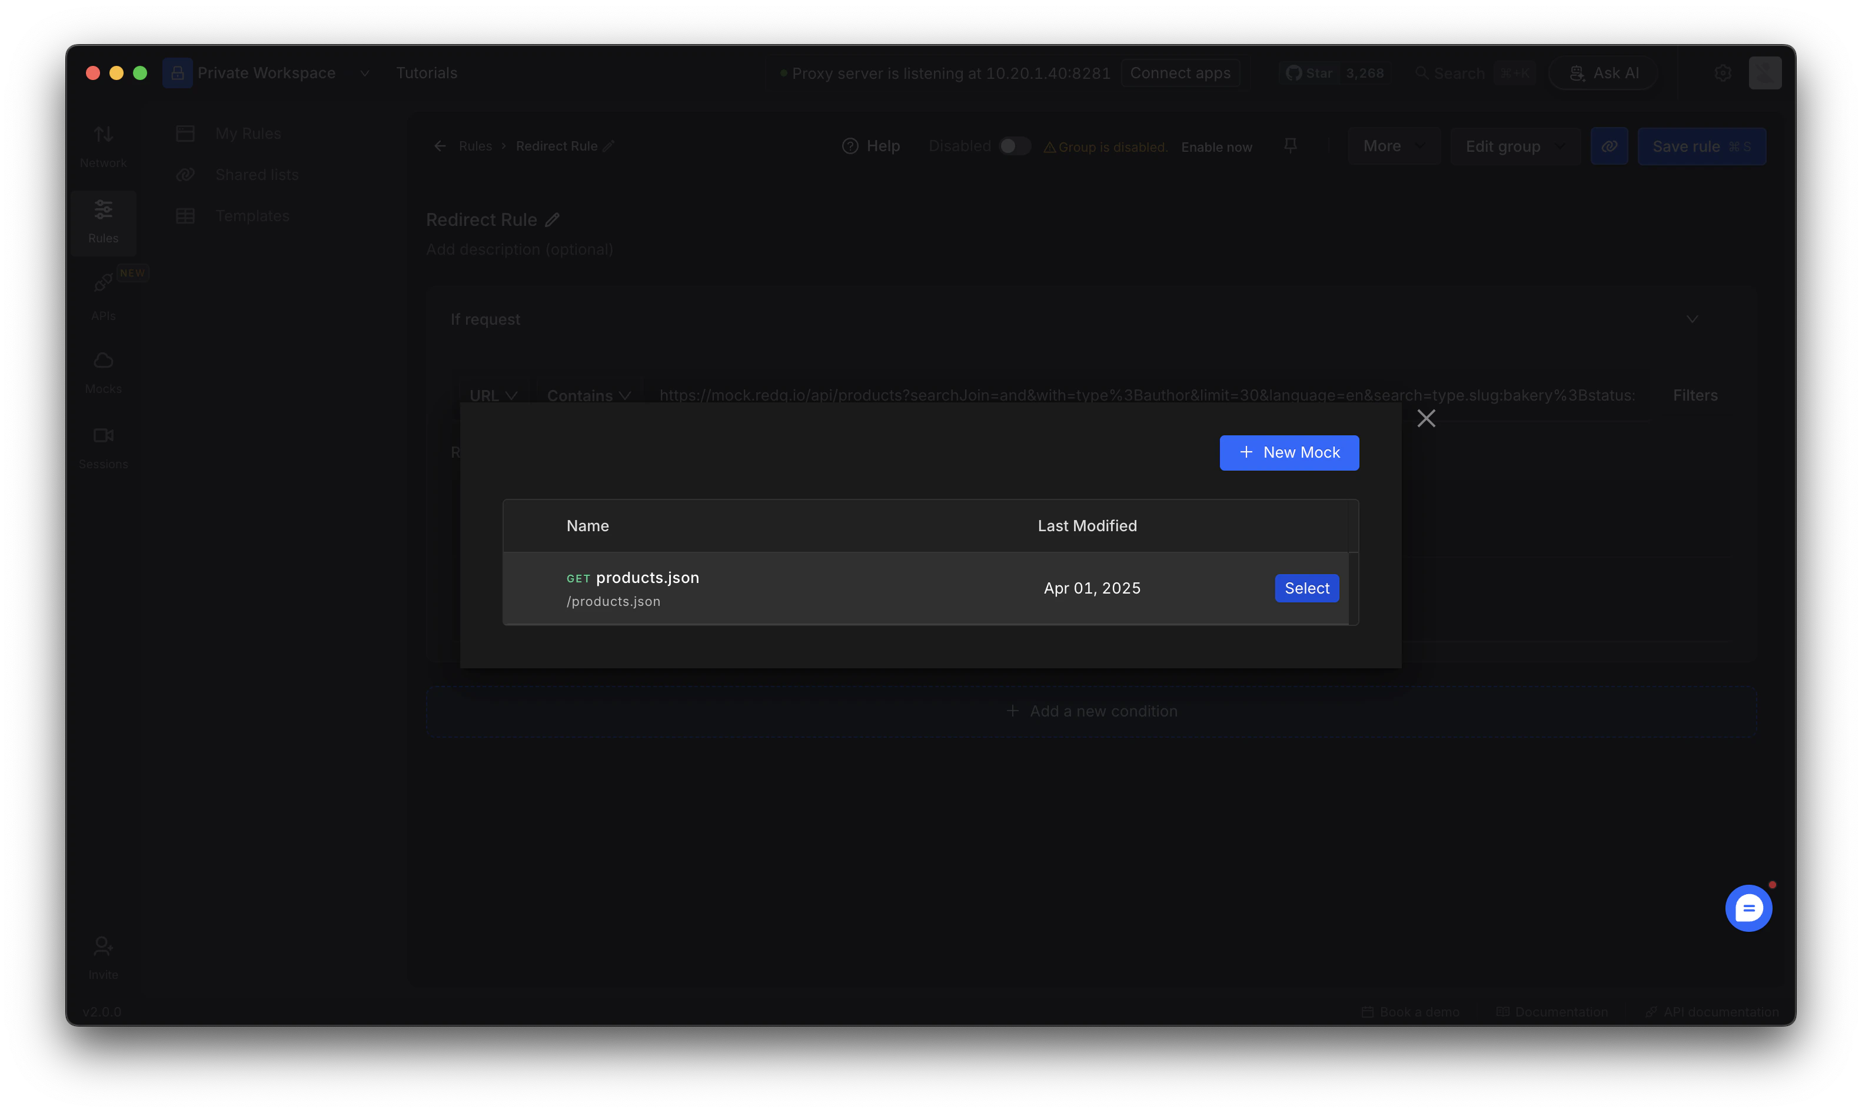Screen dimensions: 1862x1113
Task: Open the Contains operator dropdown
Action: tap(588, 395)
